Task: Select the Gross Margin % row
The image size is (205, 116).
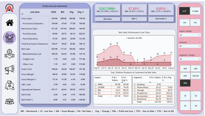Action: pos(53,79)
